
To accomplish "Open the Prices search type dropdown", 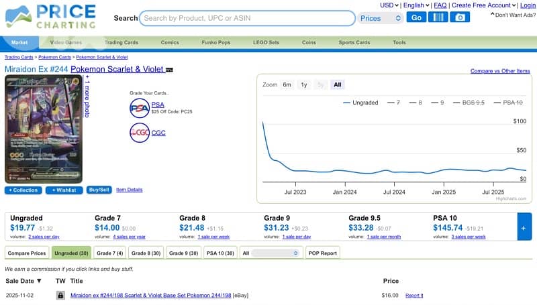I will tap(380, 18).
